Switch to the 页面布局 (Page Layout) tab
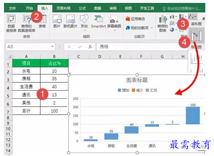 click(x=64, y=8)
